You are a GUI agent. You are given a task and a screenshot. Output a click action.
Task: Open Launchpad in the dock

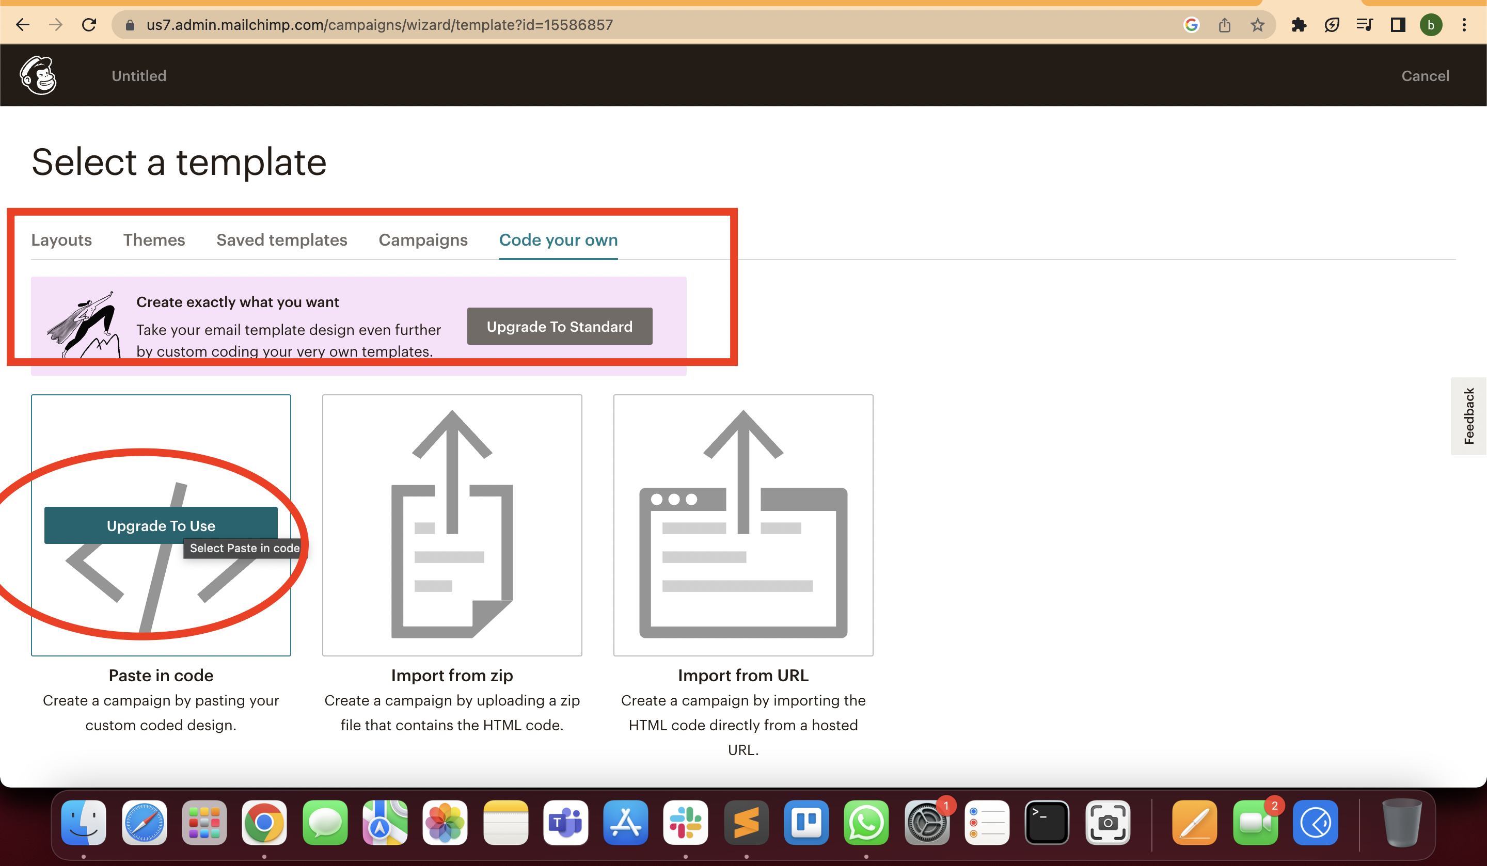pos(204,822)
